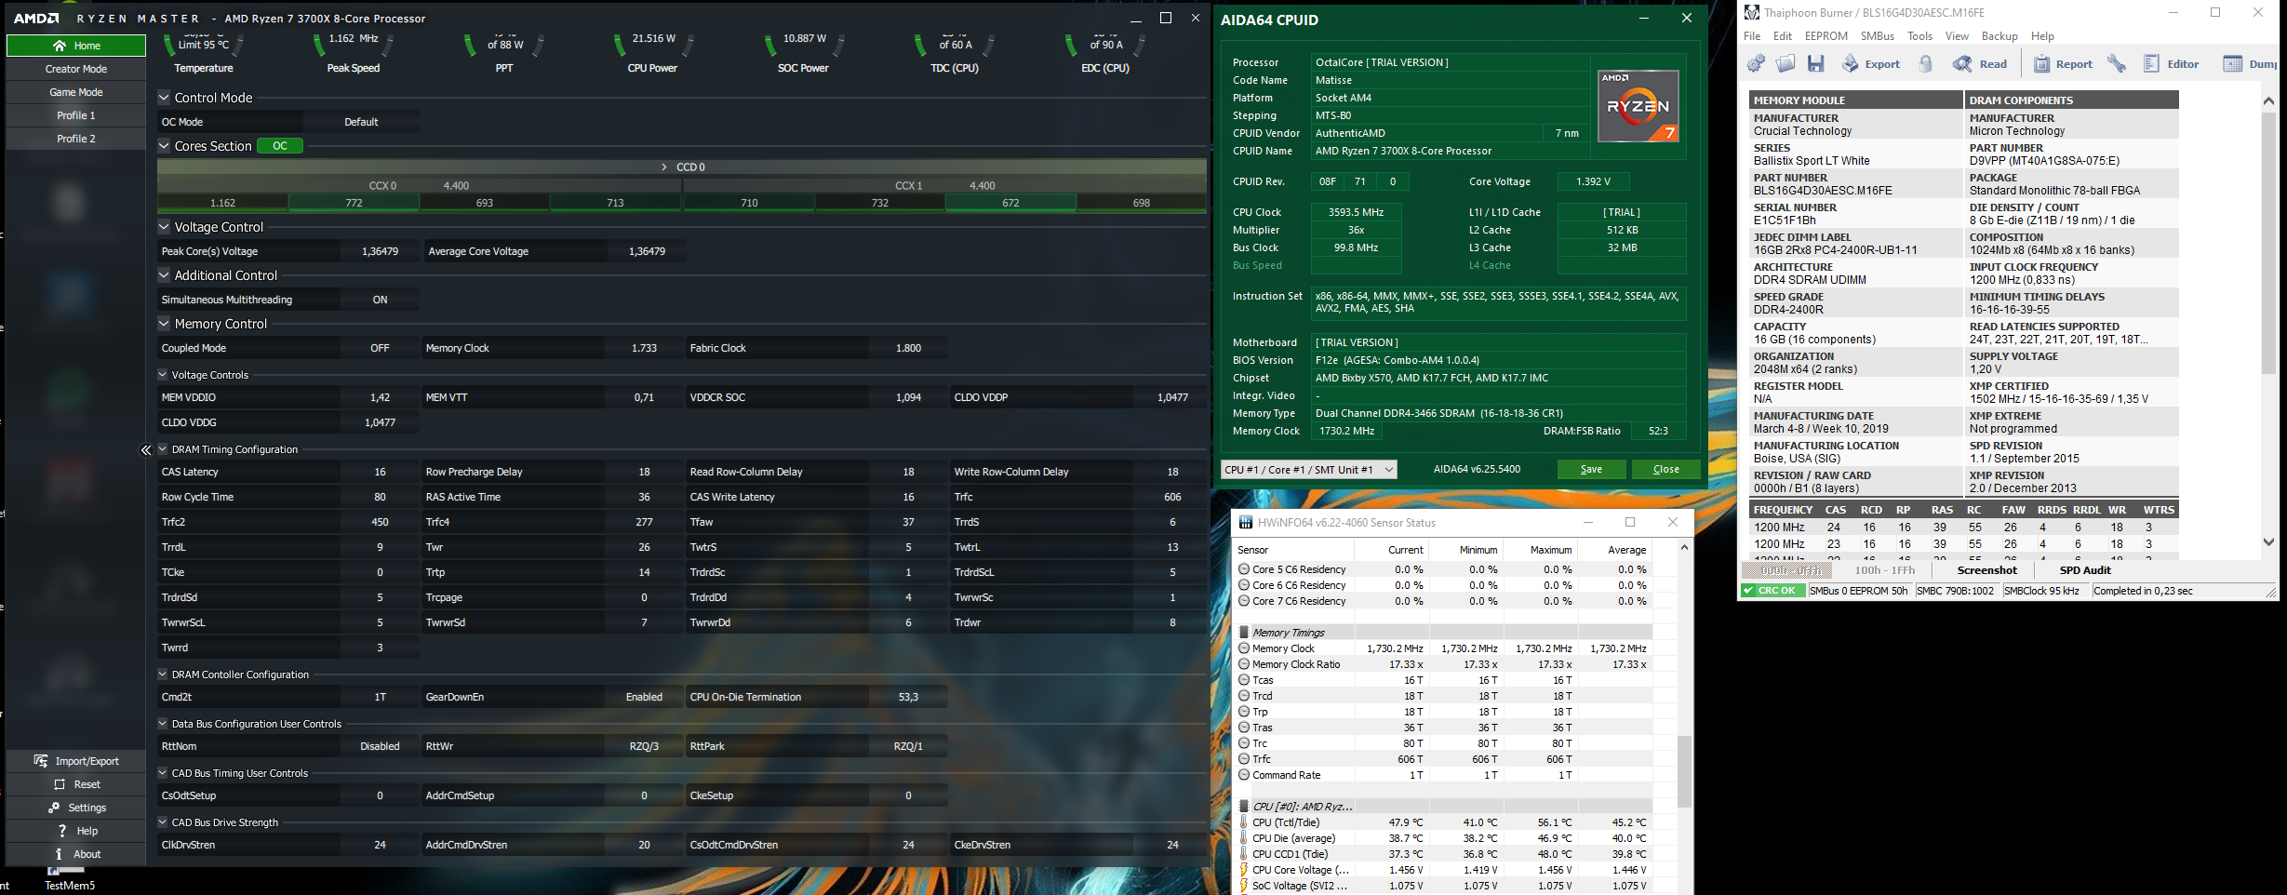Image resolution: width=2287 pixels, height=895 pixels.
Task: Click the wrench icon in Thaiphoon Burner toolbar
Action: pyautogui.click(x=2117, y=63)
